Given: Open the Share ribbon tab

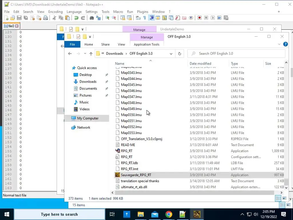Looking at the screenshot, I should (x=105, y=44).
